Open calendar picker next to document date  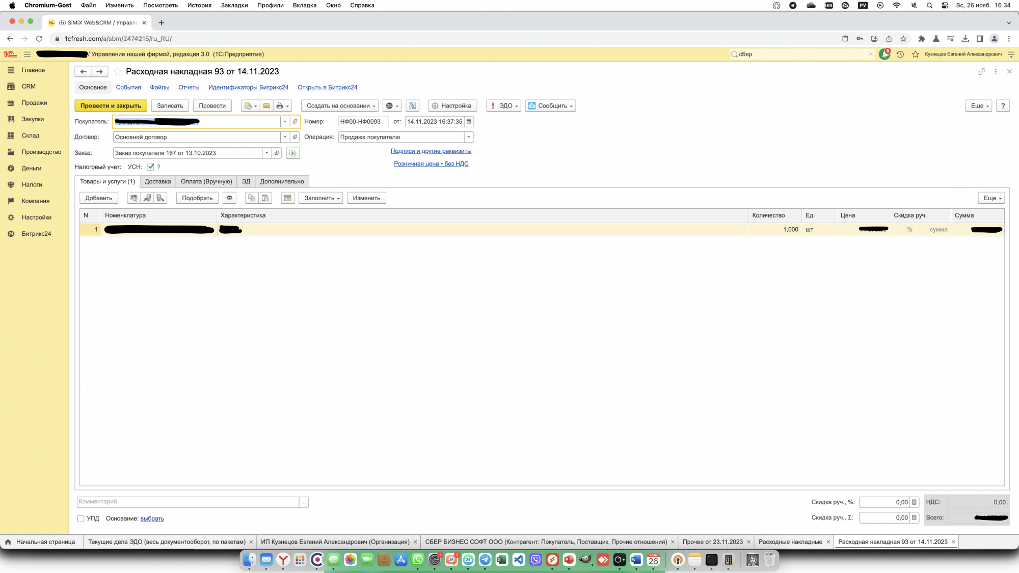coord(469,122)
